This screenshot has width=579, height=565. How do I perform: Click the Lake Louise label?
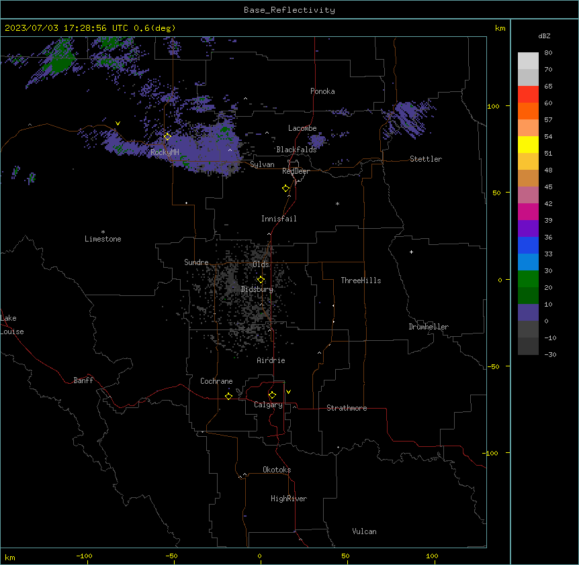click(12, 325)
